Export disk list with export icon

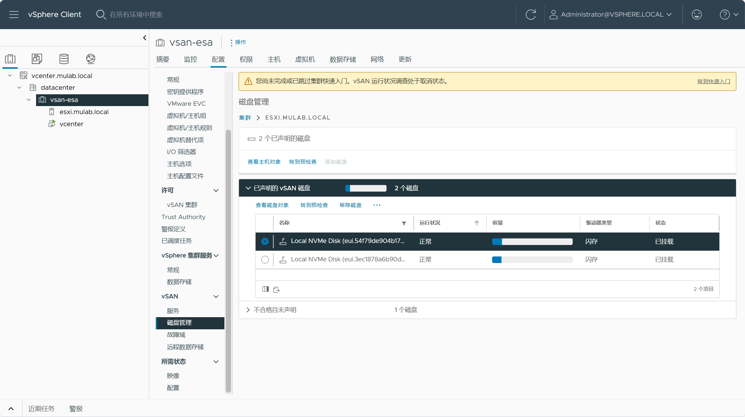click(x=276, y=289)
